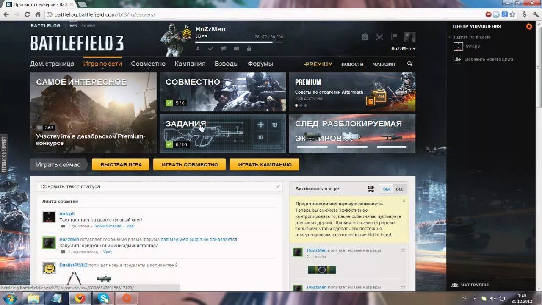The width and height of the screenshot is (542, 305).
Task: Star the first HoZzMen awards activity
Action: tap(403, 250)
